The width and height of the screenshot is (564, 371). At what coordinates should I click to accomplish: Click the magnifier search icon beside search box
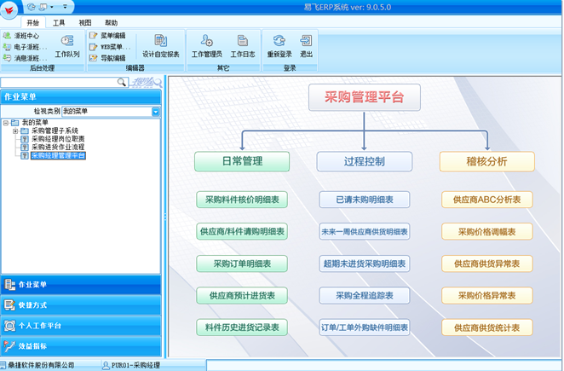point(122,83)
